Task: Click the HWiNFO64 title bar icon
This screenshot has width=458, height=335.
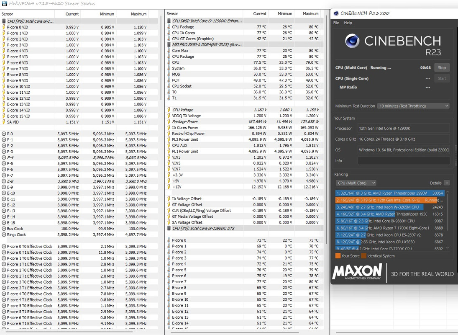Action: click(x=4, y=3)
